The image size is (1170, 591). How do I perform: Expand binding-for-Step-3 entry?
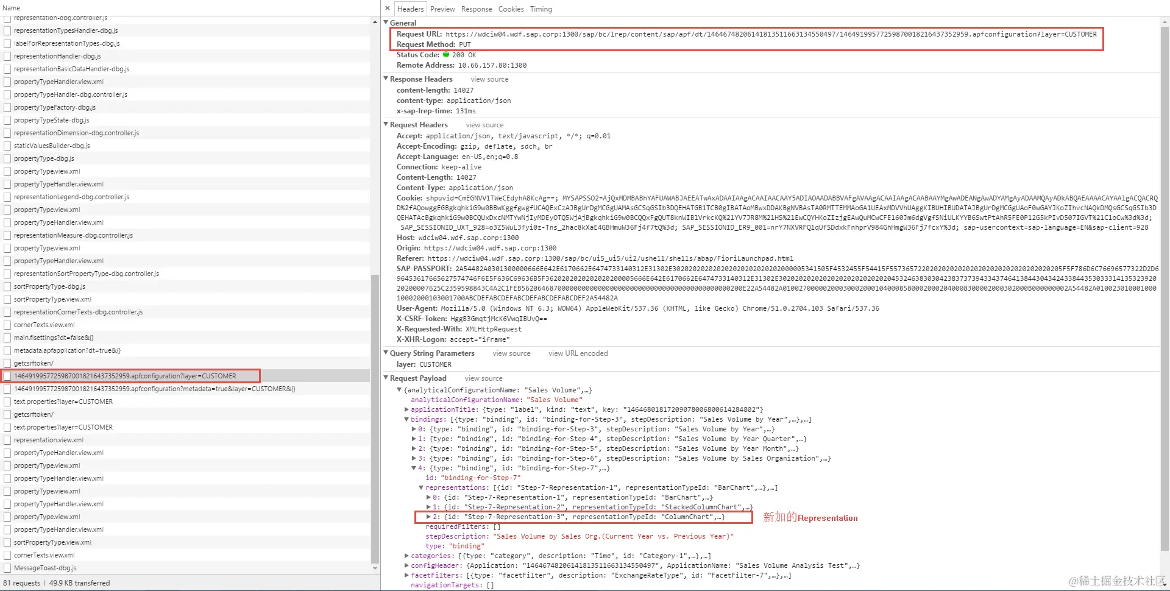(x=414, y=429)
